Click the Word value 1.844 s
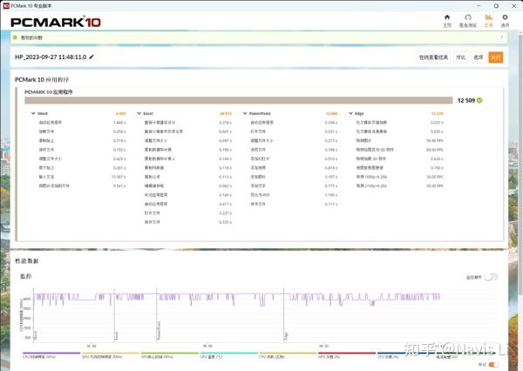 point(119,123)
